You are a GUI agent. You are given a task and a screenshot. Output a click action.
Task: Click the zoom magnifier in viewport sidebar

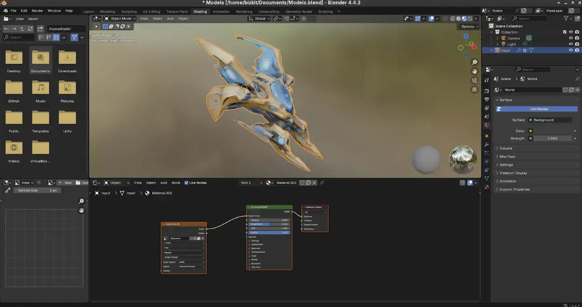pos(475,62)
